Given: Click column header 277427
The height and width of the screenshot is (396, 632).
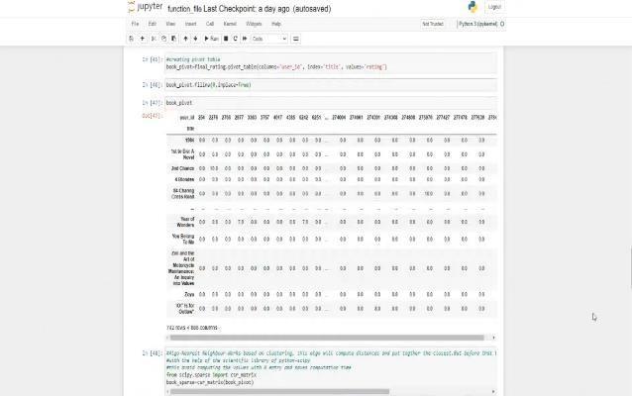Looking at the screenshot, I should (x=443, y=118).
